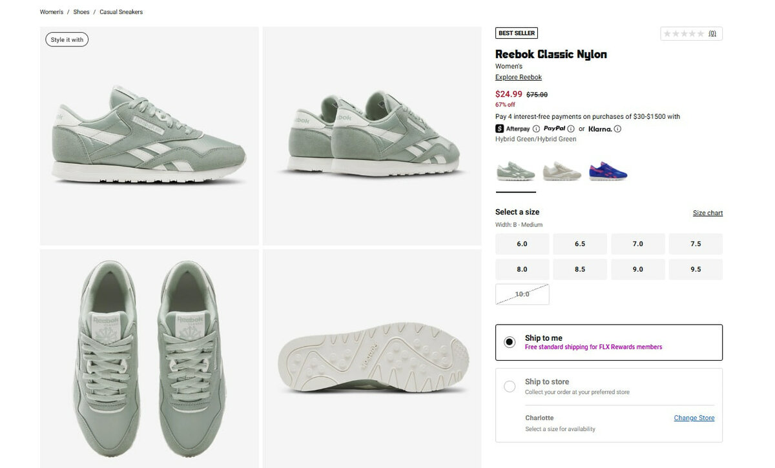Viewport: 775px width, 468px height.
Task: Open the shoe sole product image
Action: (372, 358)
